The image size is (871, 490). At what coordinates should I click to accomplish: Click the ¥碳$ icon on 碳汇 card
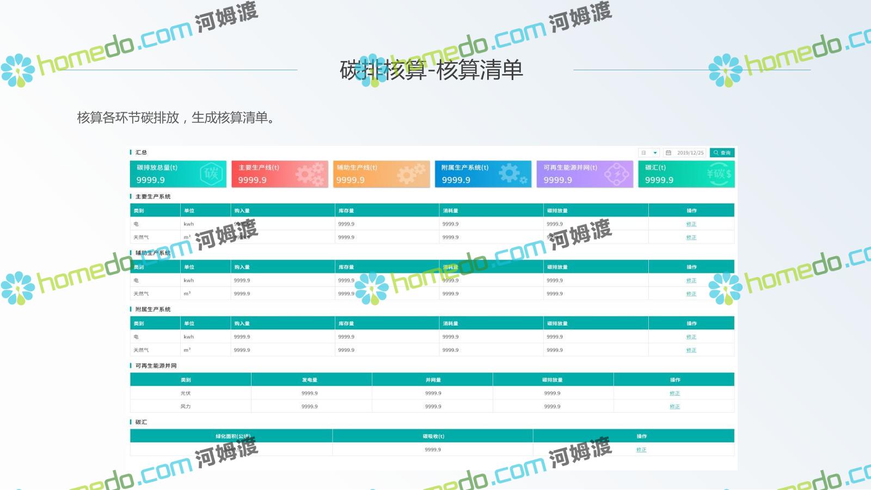[719, 174]
